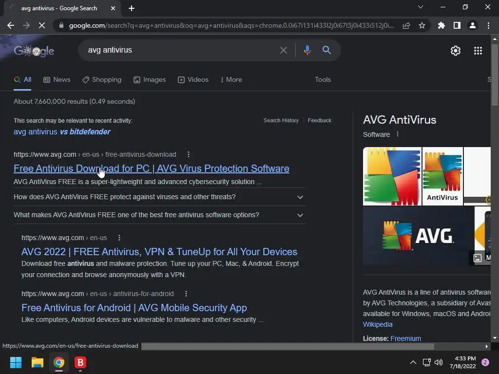Image resolution: width=499 pixels, height=374 pixels.
Task: Open the Search History link
Action: point(281,120)
